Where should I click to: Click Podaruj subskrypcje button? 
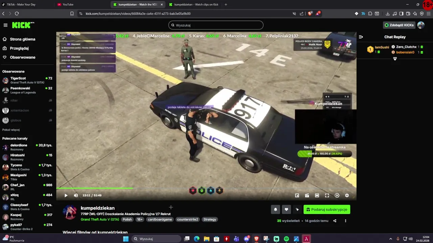pos(327,210)
